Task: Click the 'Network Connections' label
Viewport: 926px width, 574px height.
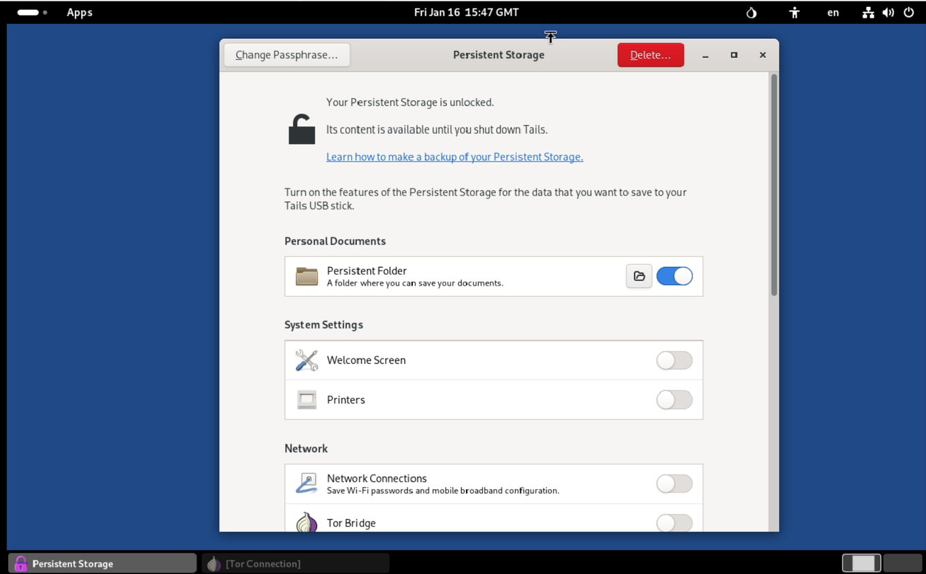Action: tap(377, 479)
